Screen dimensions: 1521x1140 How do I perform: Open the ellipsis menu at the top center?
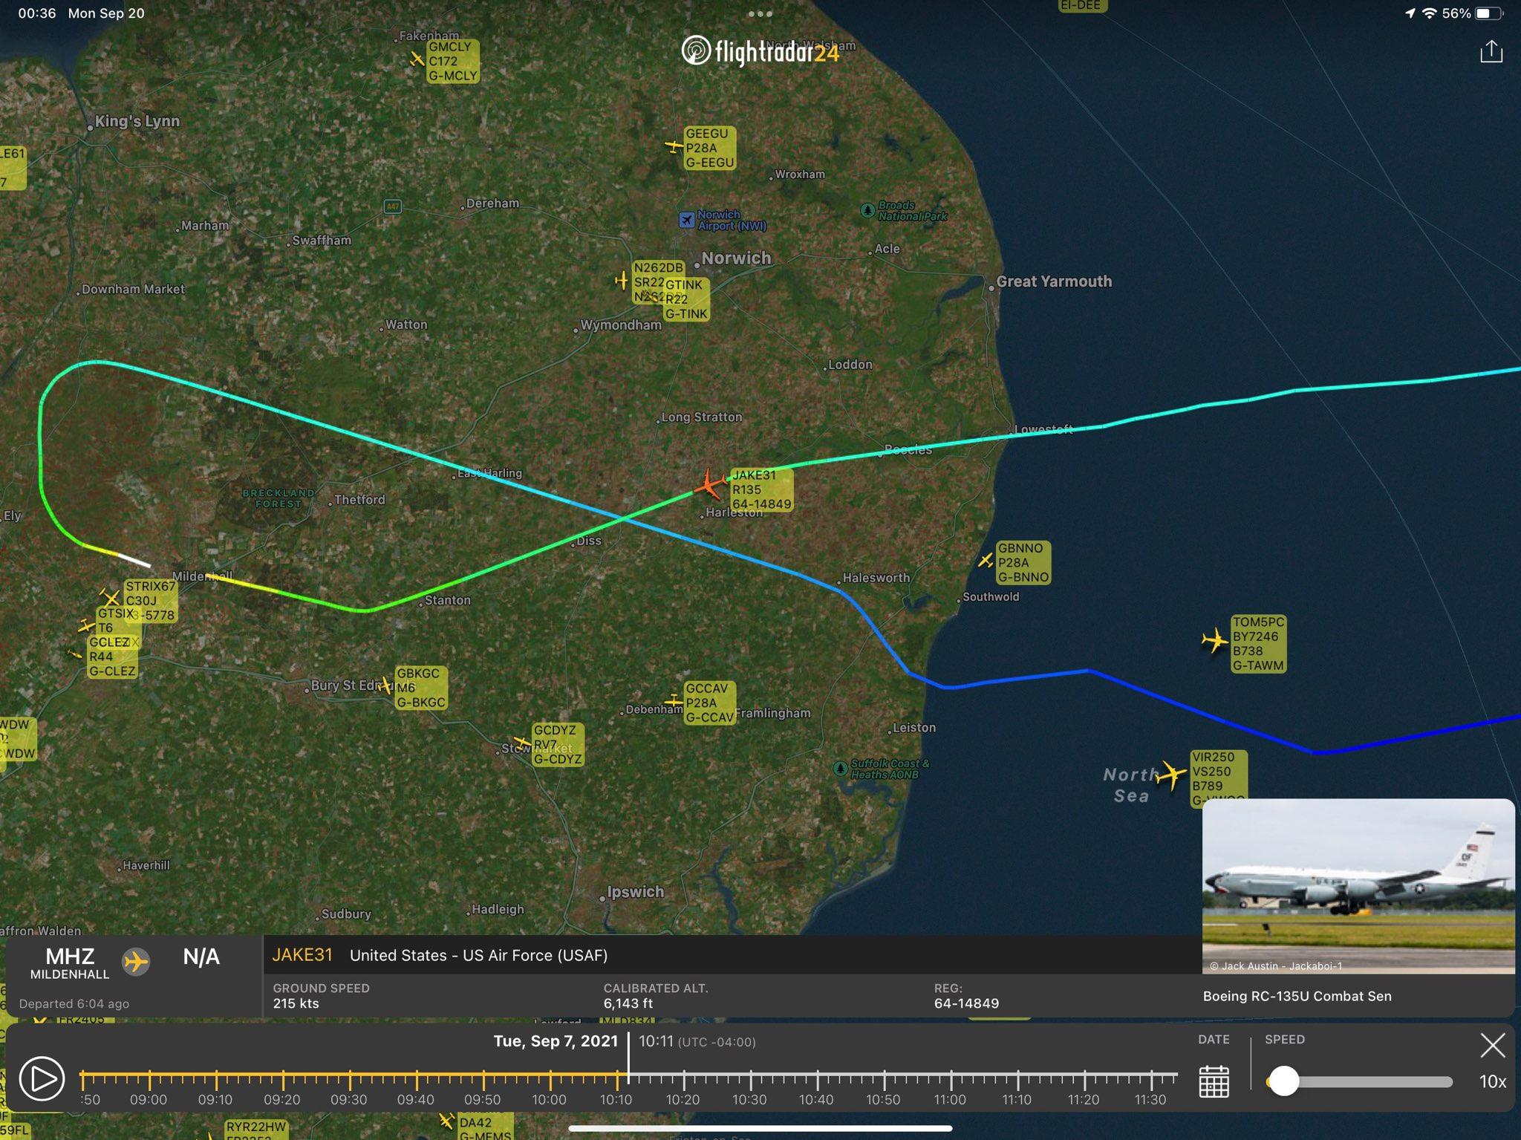click(x=760, y=13)
